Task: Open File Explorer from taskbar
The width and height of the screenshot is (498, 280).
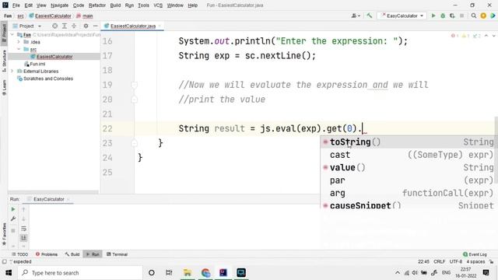Action: pyautogui.click(x=188, y=273)
